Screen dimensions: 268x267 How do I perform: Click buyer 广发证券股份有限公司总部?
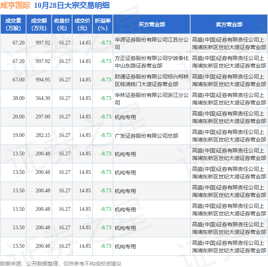click(x=146, y=136)
